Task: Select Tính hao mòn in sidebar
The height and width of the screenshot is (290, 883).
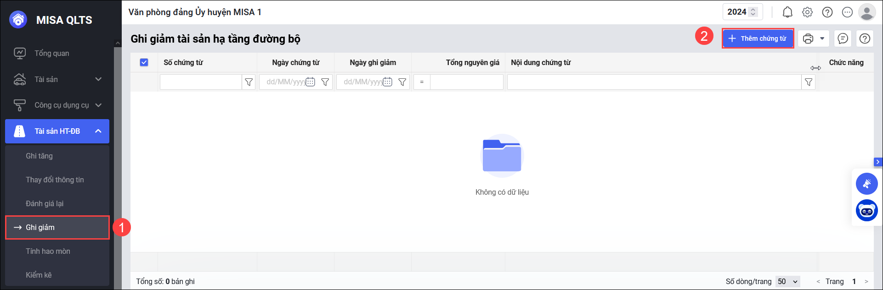Action: point(48,251)
